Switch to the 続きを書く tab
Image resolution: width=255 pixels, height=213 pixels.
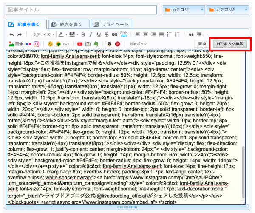tap(69, 24)
